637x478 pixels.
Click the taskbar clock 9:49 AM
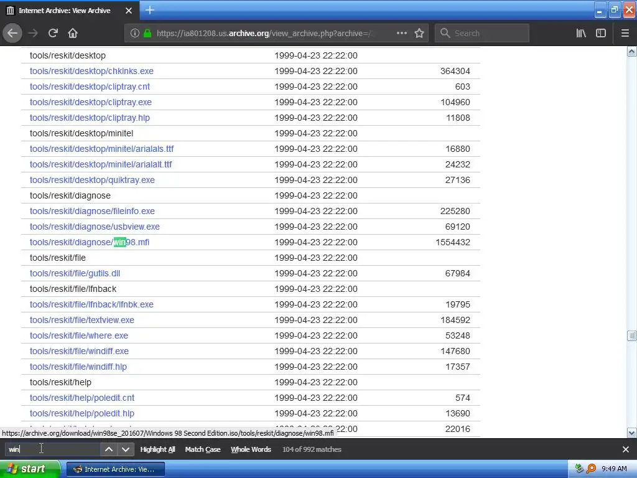tap(614, 469)
